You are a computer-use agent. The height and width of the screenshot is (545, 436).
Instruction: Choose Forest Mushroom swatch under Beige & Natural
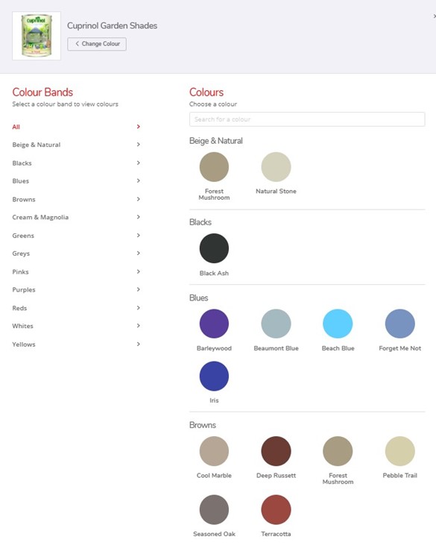[214, 167]
